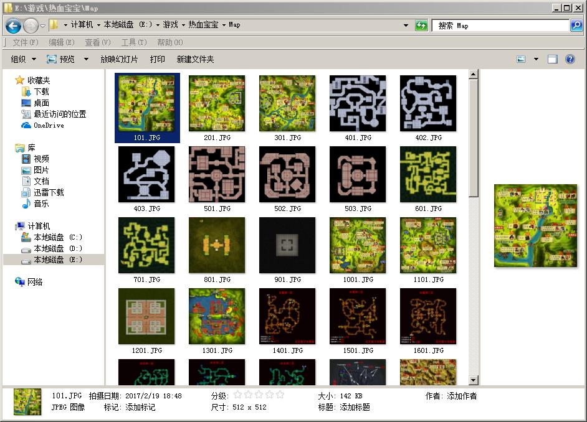587x422 pixels.
Task: Select the 401.JPG maze map thumbnail
Action: pyautogui.click(x=358, y=103)
